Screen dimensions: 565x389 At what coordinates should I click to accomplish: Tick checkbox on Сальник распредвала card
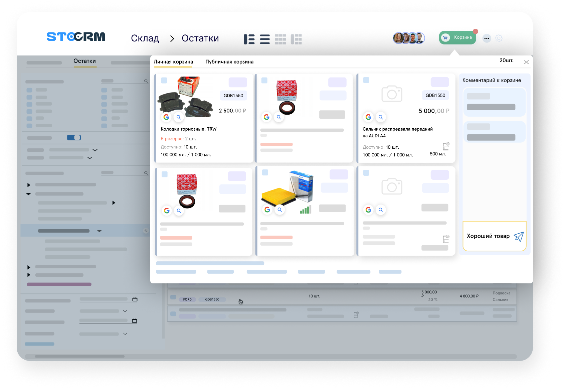click(366, 80)
